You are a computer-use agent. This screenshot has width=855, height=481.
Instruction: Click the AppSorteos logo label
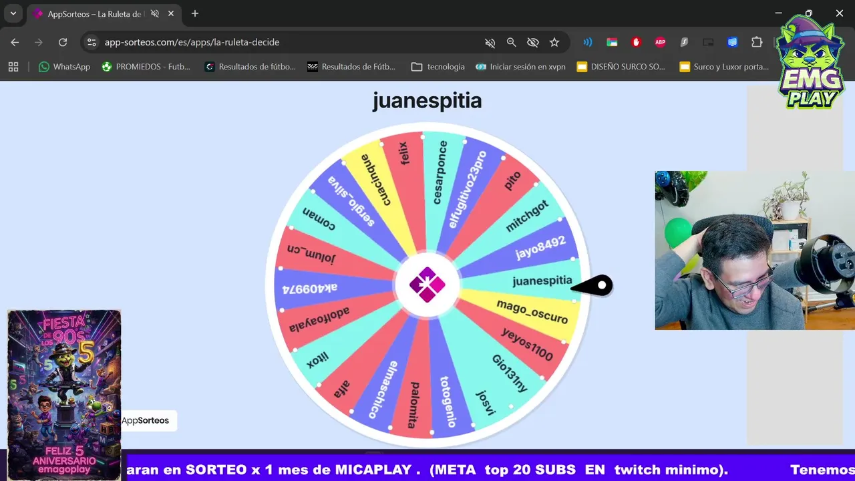pyautogui.click(x=145, y=420)
